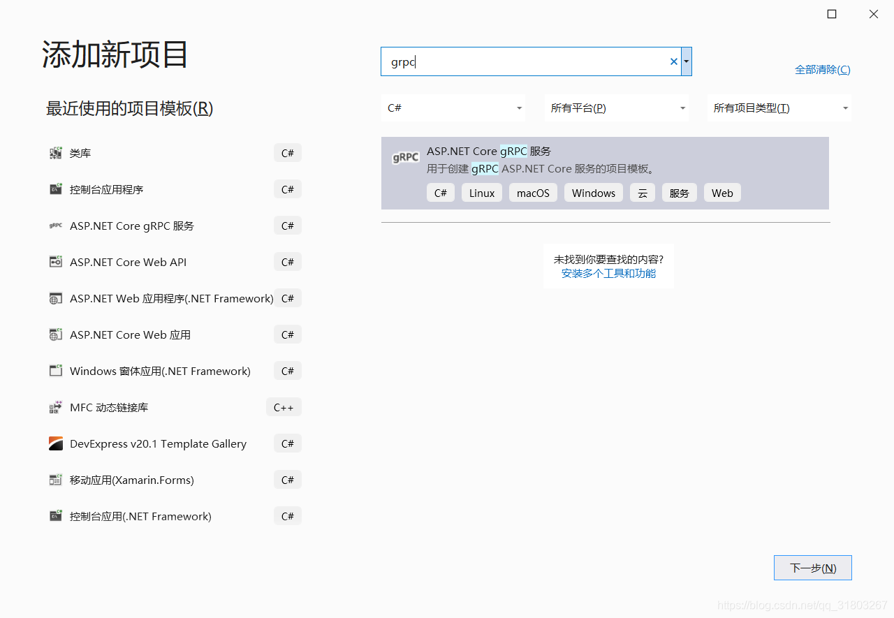Click the gRPC logo in search result
The image size is (894, 618).
point(405,158)
